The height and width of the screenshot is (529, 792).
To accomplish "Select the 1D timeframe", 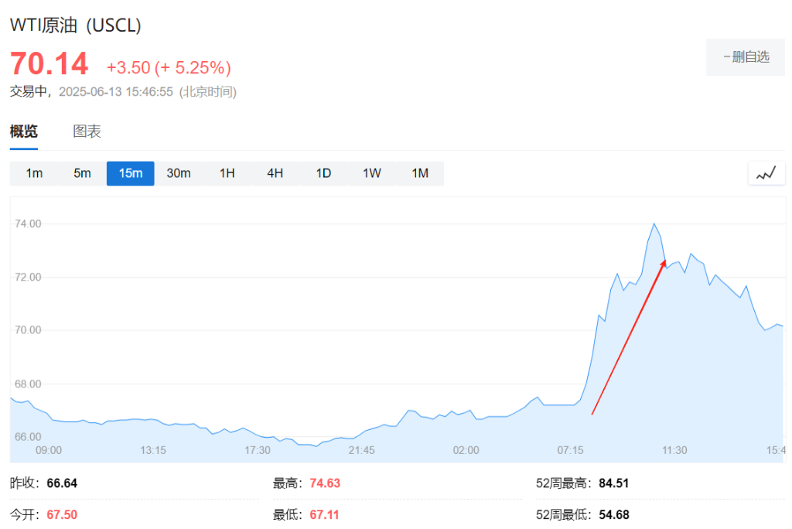I will tap(323, 173).
